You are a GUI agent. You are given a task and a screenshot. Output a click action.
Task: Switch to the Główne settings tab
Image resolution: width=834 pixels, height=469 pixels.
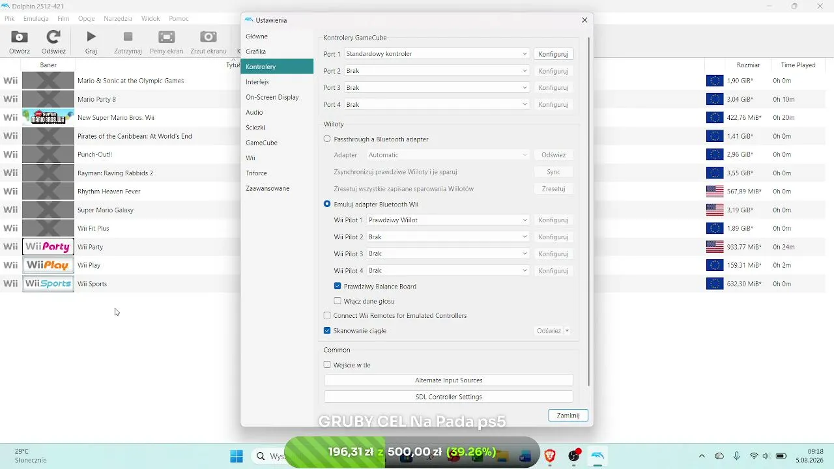point(277,36)
